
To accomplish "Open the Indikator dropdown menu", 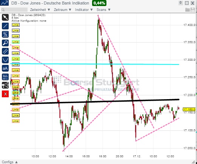I will point(84,10).
